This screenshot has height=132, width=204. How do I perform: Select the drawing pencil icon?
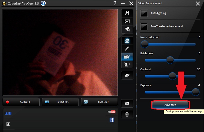[127, 49]
